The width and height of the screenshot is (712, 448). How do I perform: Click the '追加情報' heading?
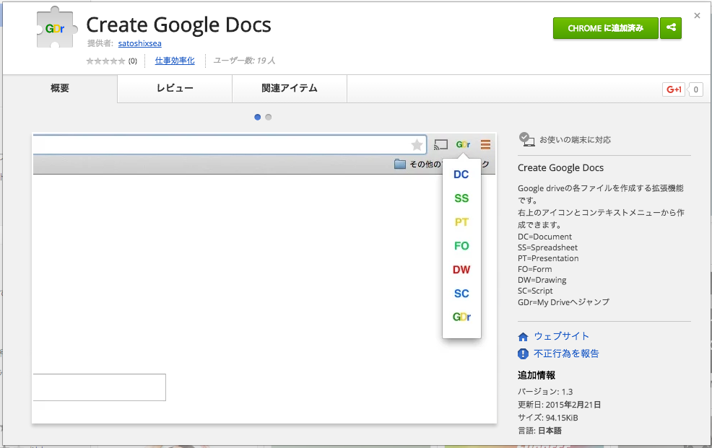click(x=537, y=375)
